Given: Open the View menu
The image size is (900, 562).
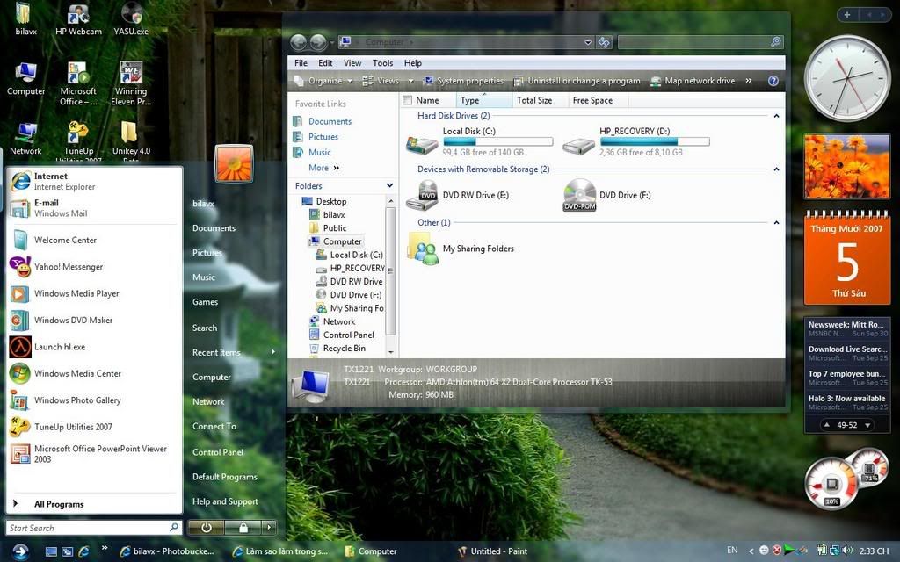Looking at the screenshot, I should point(352,63).
